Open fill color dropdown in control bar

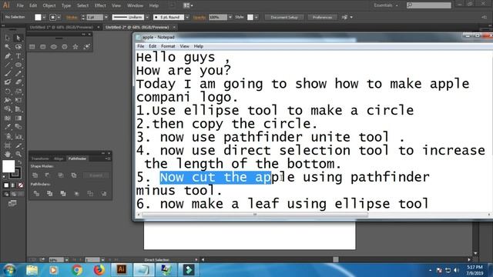(x=44, y=17)
